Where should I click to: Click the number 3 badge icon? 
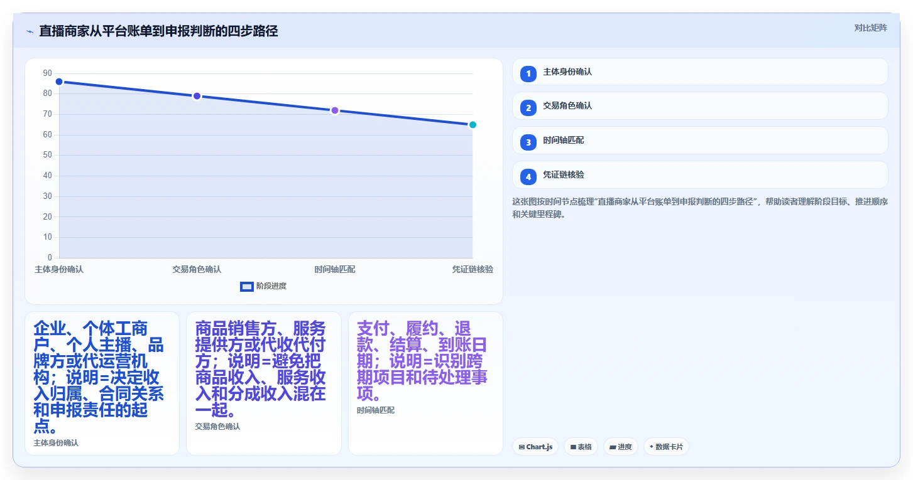pos(528,142)
